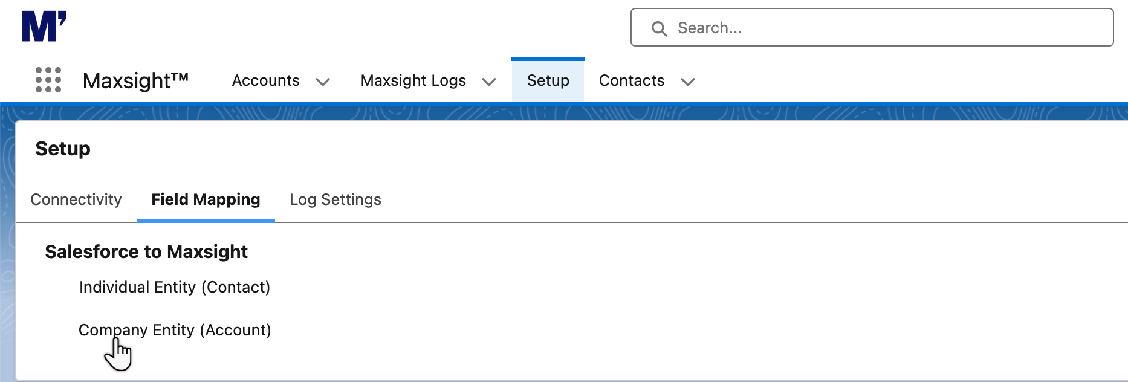Open the Maxsight Logs dropdown arrow
This screenshot has width=1128, height=382.
coord(490,82)
